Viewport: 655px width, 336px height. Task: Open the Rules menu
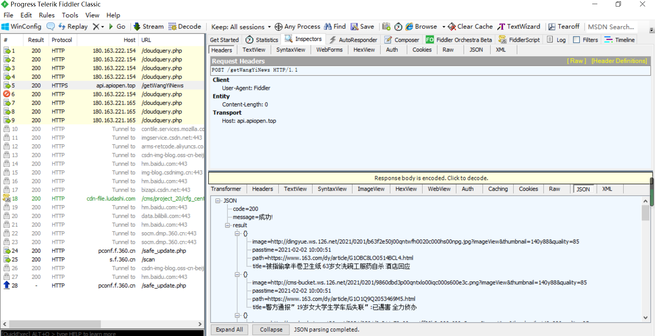(x=47, y=15)
